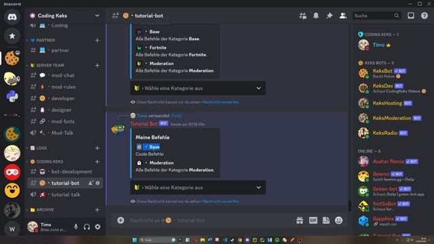Viewport: 434px width, 244px height.
Task: Join the Mod-Talk voice channel
Action: (x=65, y=133)
